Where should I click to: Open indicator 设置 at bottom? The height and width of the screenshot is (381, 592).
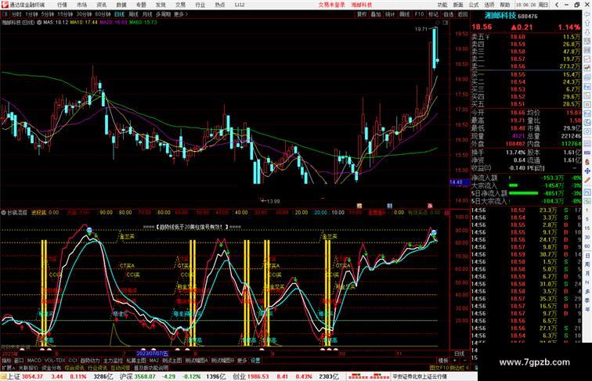[x=255, y=361]
